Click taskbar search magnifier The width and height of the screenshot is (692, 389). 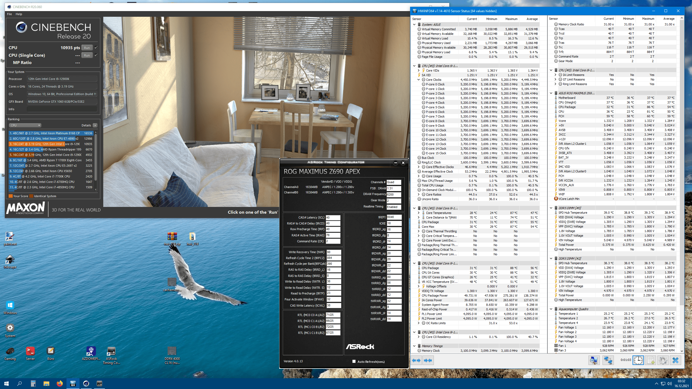[19, 383]
